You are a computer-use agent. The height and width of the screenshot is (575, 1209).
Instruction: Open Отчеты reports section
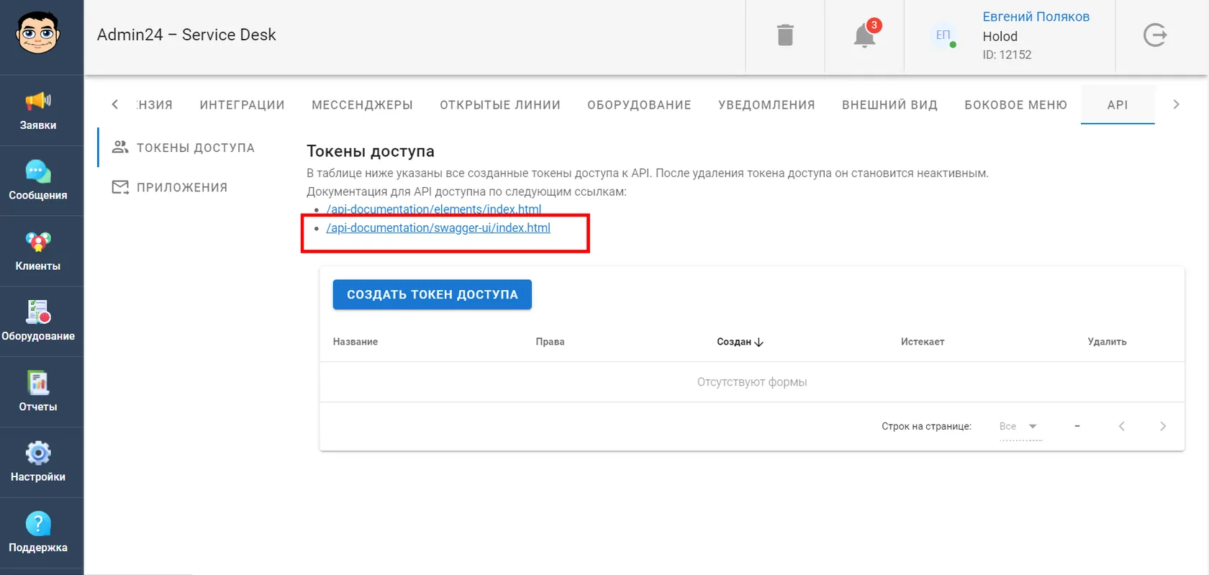pyautogui.click(x=38, y=391)
